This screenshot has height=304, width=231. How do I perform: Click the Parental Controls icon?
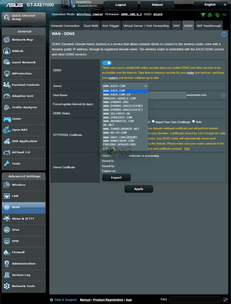point(7,85)
